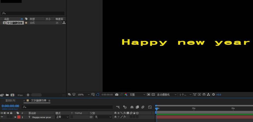Viewport: 253px width, 122px height.
Task: Open the 无 parent dropdown
Action: point(103,117)
